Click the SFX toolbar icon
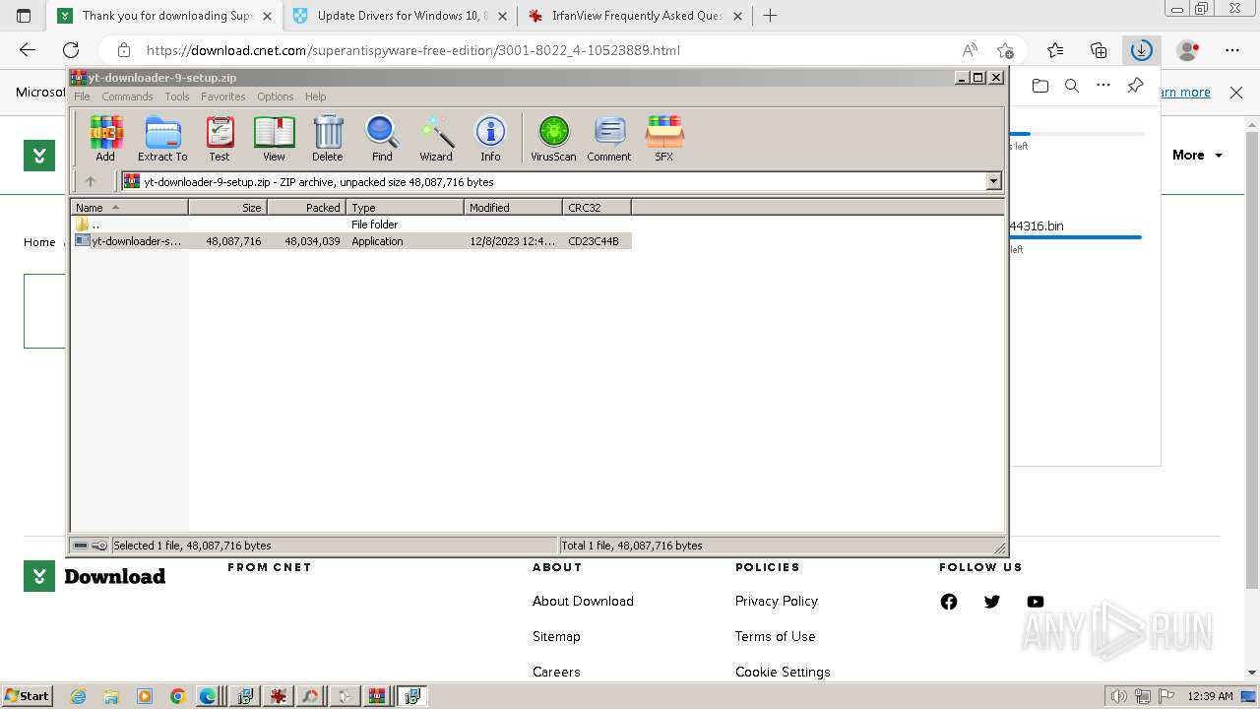The image size is (1260, 709). pyautogui.click(x=664, y=138)
